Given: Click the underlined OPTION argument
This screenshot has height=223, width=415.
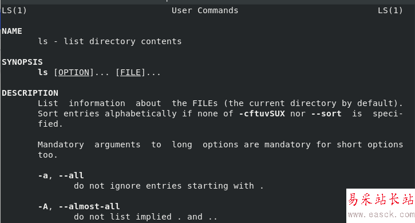Looking at the screenshot, I should pos(74,72).
